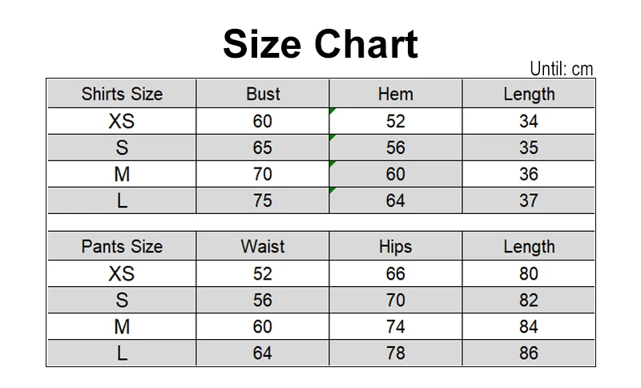
Task: Click the green triangle in the S Hem cell
Action: coord(332,137)
